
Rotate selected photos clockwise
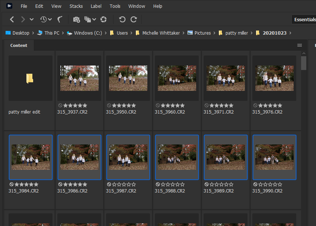click(x=133, y=19)
